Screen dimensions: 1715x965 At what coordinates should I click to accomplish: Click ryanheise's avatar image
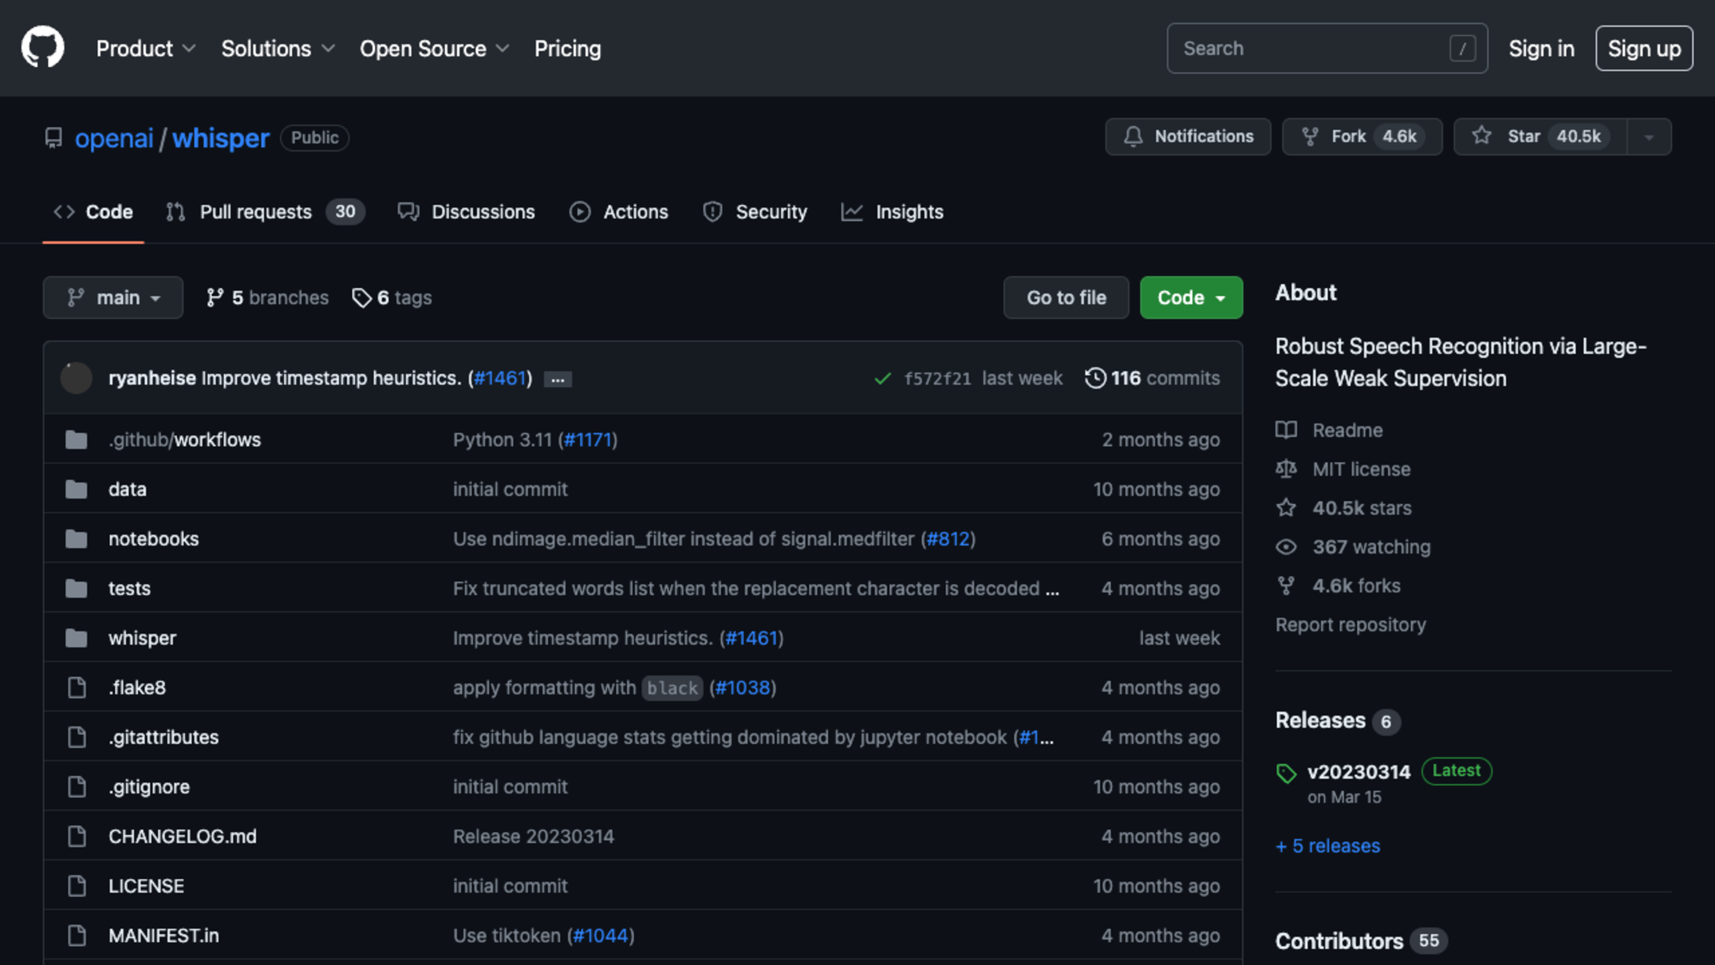[x=76, y=378]
